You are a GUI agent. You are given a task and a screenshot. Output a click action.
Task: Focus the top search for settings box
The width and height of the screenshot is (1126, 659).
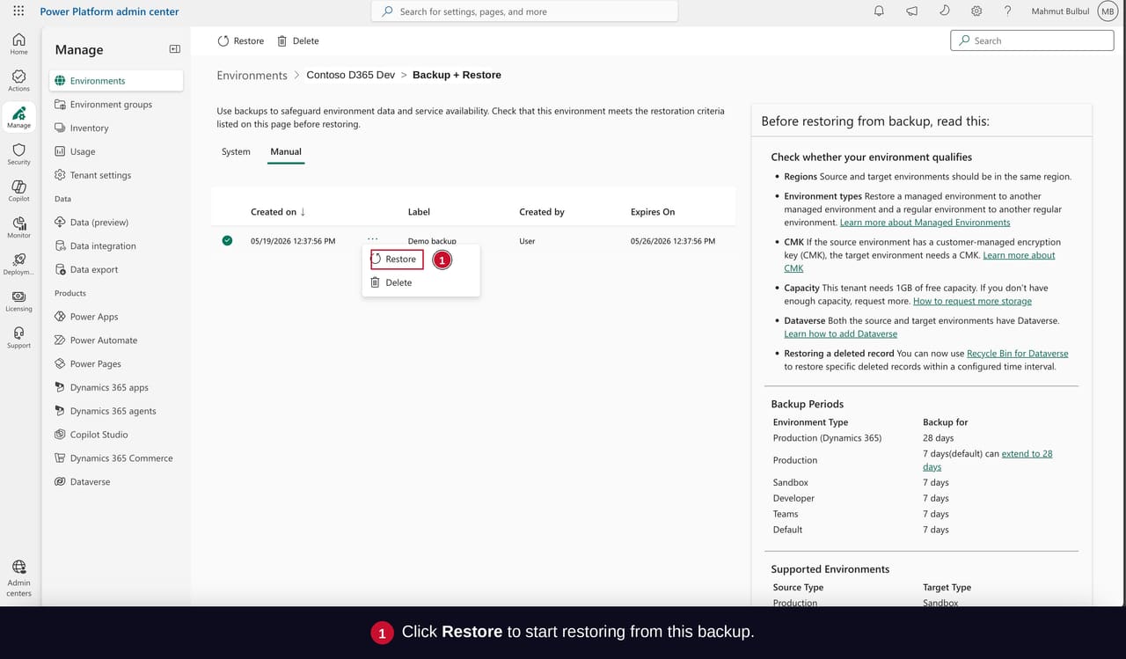point(525,11)
